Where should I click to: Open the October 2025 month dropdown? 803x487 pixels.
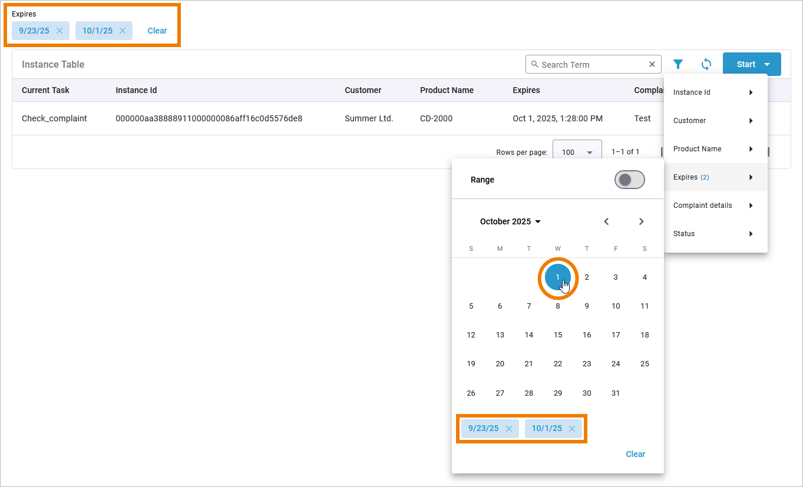510,221
